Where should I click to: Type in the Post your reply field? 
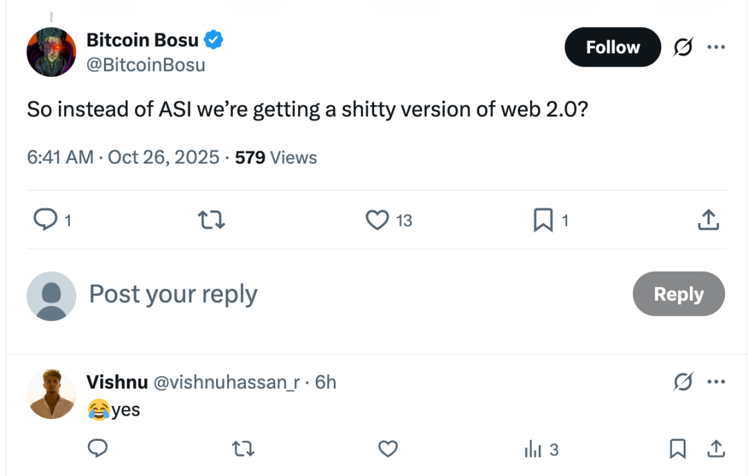coord(346,294)
